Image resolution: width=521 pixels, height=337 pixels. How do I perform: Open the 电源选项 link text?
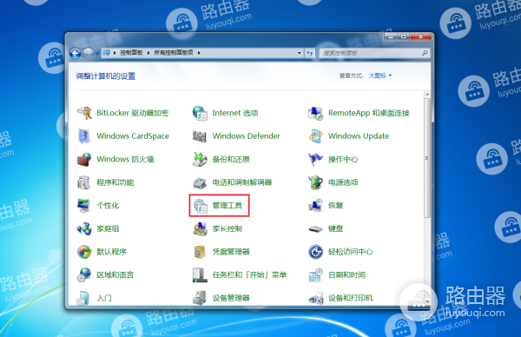(x=343, y=182)
